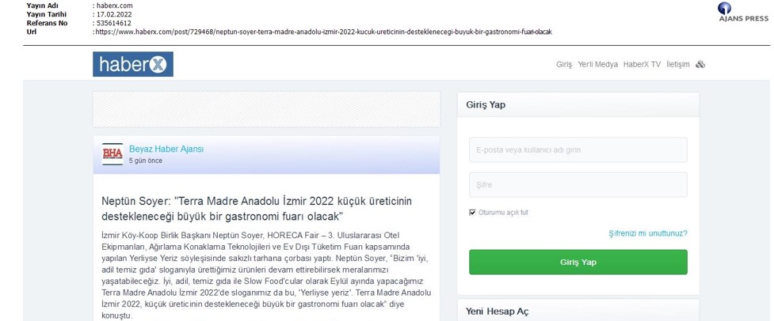
Task: Click the green Giriş Yap button
Action: 578,262
